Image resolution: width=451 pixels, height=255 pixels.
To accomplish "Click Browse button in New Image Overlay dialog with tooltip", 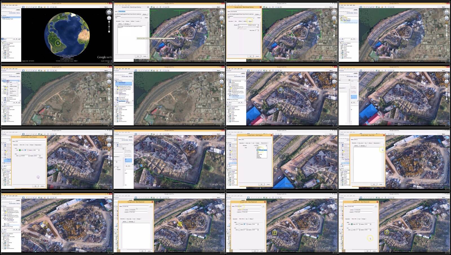I will (x=145, y=14).
